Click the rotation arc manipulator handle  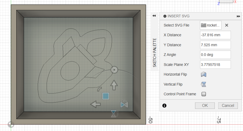tap(99, 89)
